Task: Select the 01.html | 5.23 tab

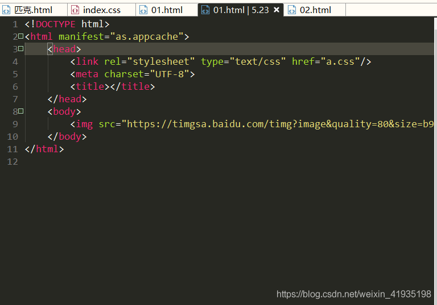Action: (x=241, y=10)
